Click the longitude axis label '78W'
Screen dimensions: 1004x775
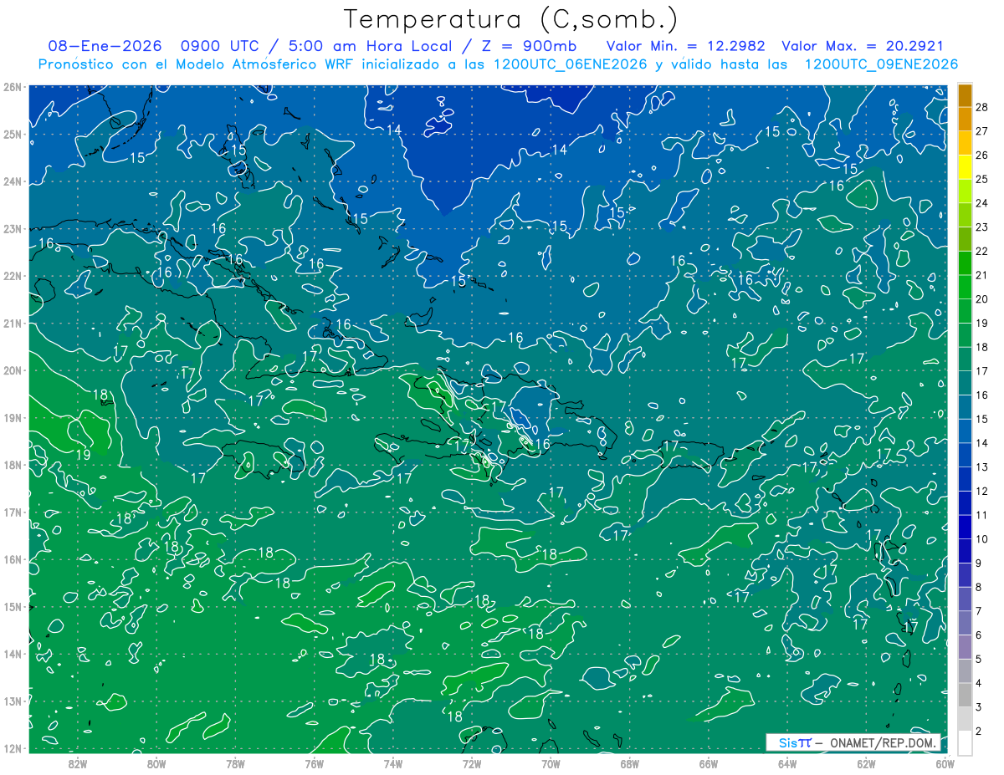(235, 763)
